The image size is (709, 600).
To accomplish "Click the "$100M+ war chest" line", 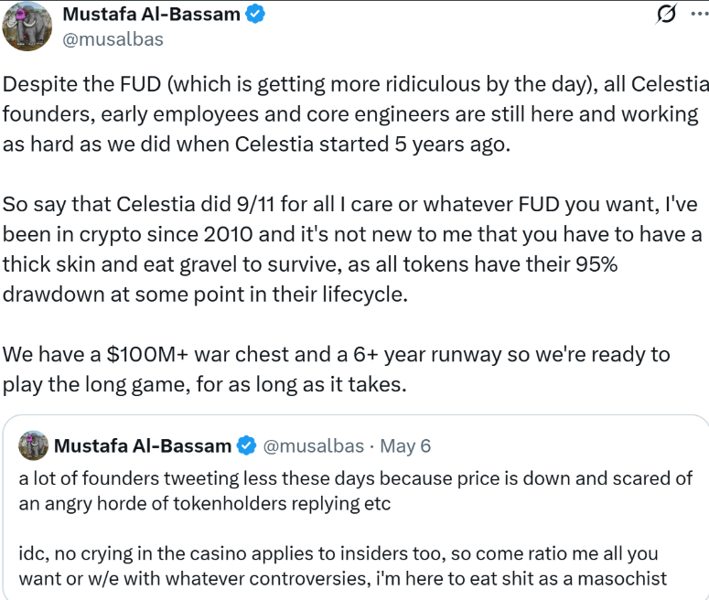I will tap(337, 354).
